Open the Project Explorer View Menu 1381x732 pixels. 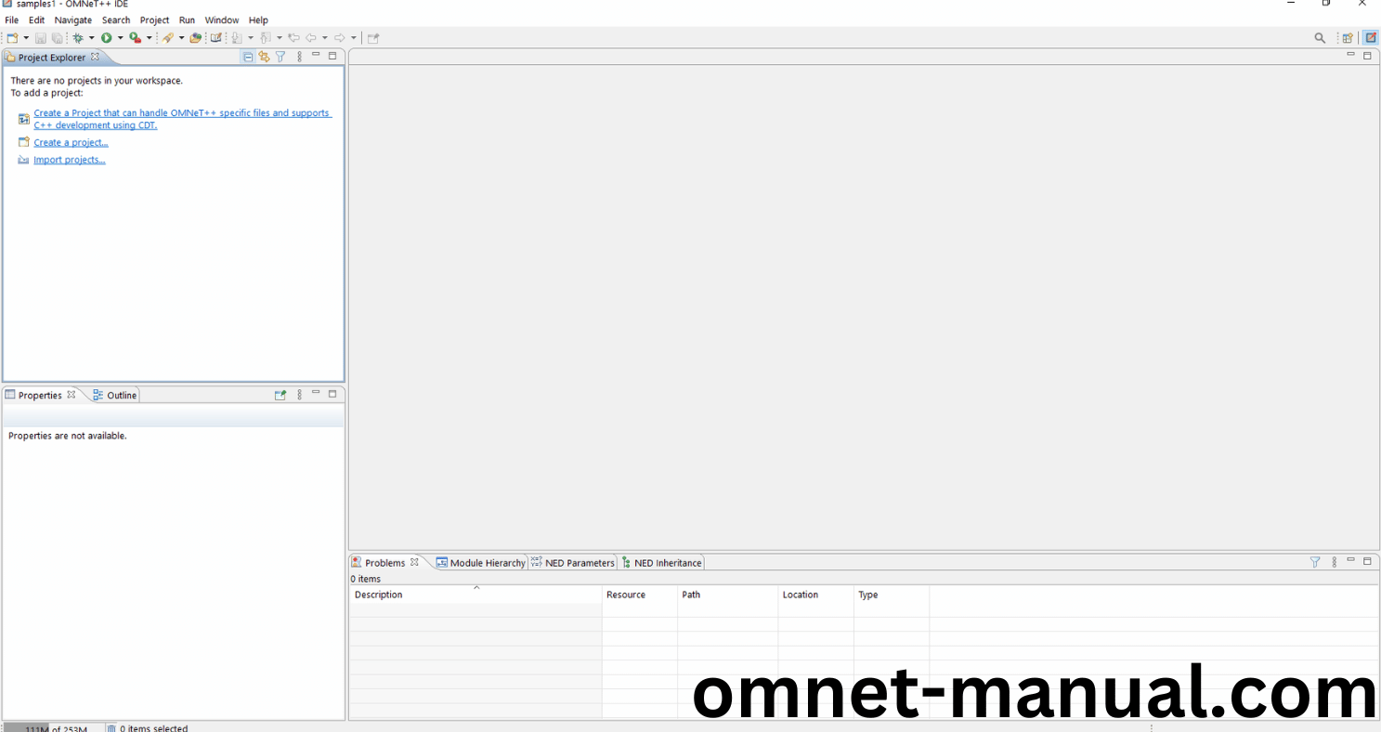pos(299,57)
